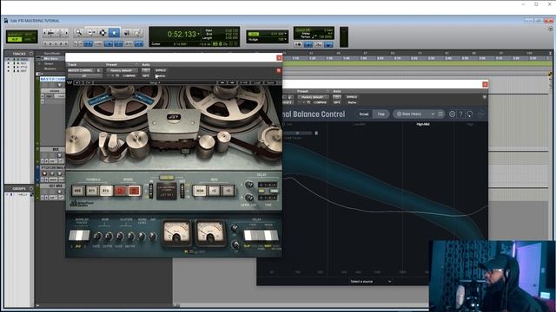Set J37 tape speed to 15 ips
The width and height of the screenshot is (556, 312).
tap(134, 191)
